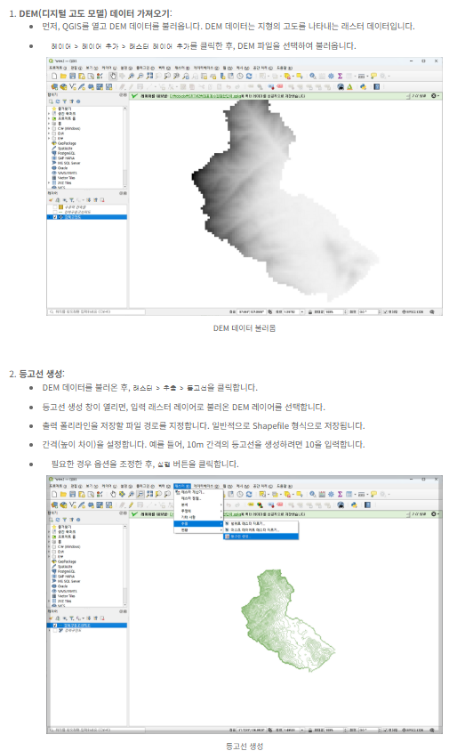Screen dimensions: 457x751
Task: Toggle Render checkbox in contour screenshot status bar
Action: pyautogui.click(x=386, y=730)
